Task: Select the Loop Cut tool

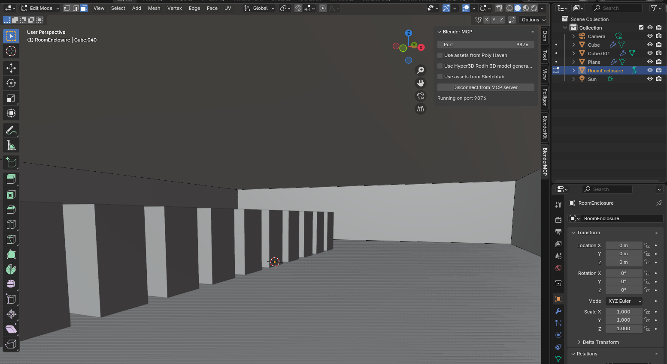Action: pos(11,224)
